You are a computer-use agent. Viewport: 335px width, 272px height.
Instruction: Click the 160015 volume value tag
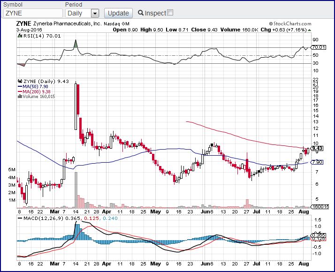(x=320, y=207)
